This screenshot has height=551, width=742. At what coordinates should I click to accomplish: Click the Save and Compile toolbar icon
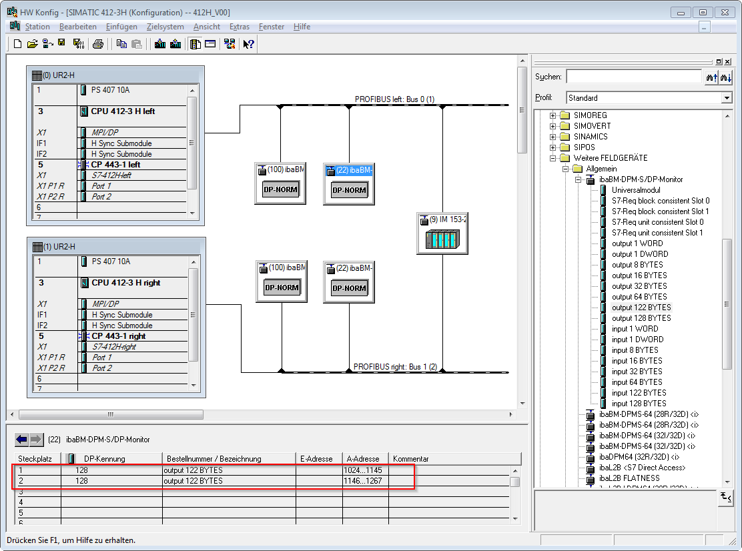(x=77, y=44)
